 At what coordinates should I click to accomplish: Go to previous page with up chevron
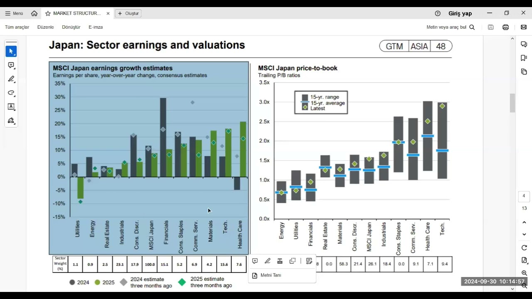pos(524,223)
